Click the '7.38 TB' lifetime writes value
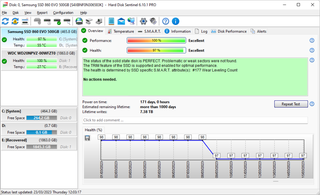 pos(147,112)
